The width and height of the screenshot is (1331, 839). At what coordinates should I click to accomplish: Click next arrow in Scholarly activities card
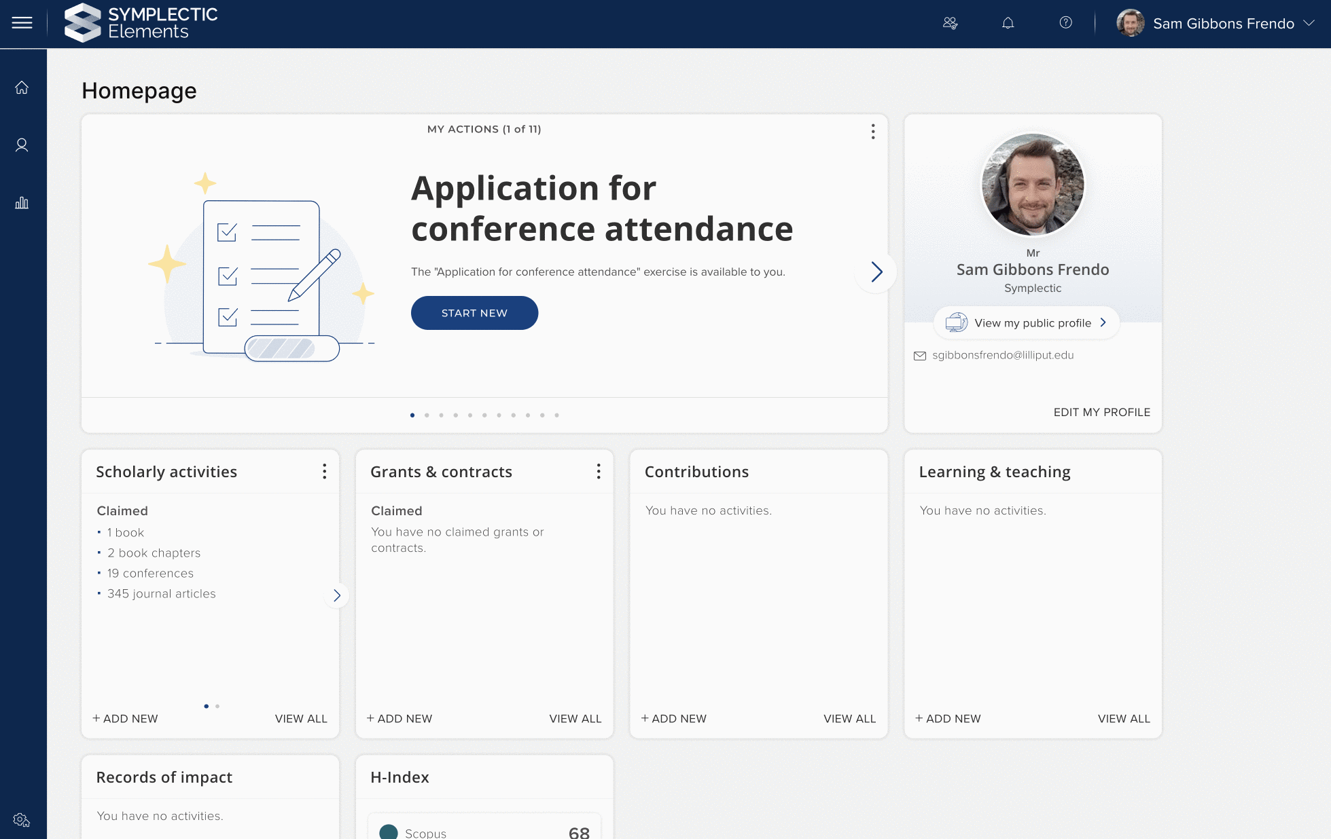pos(336,595)
